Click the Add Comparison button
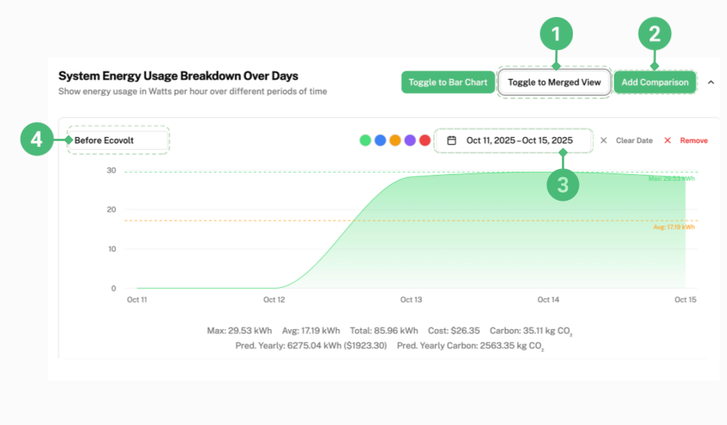 (655, 82)
